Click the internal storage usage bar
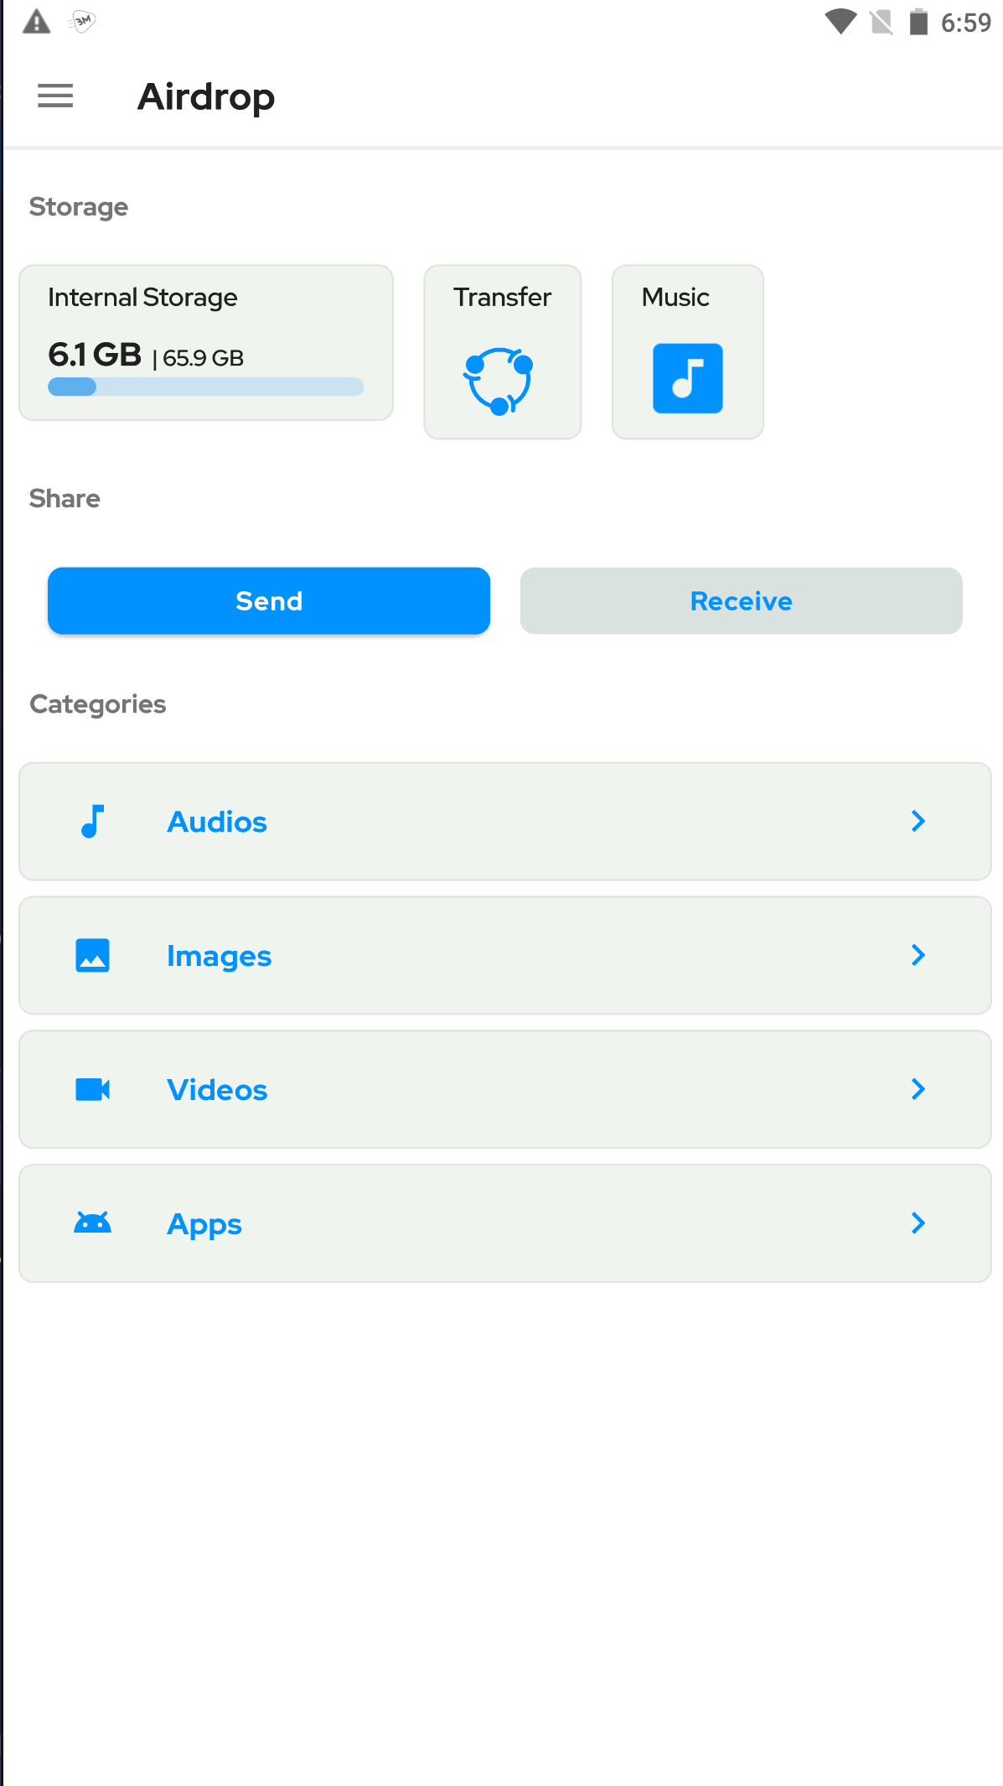1003x1786 pixels. coord(205,387)
